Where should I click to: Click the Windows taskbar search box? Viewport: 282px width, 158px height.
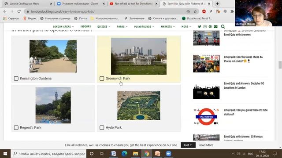[x=48, y=154]
